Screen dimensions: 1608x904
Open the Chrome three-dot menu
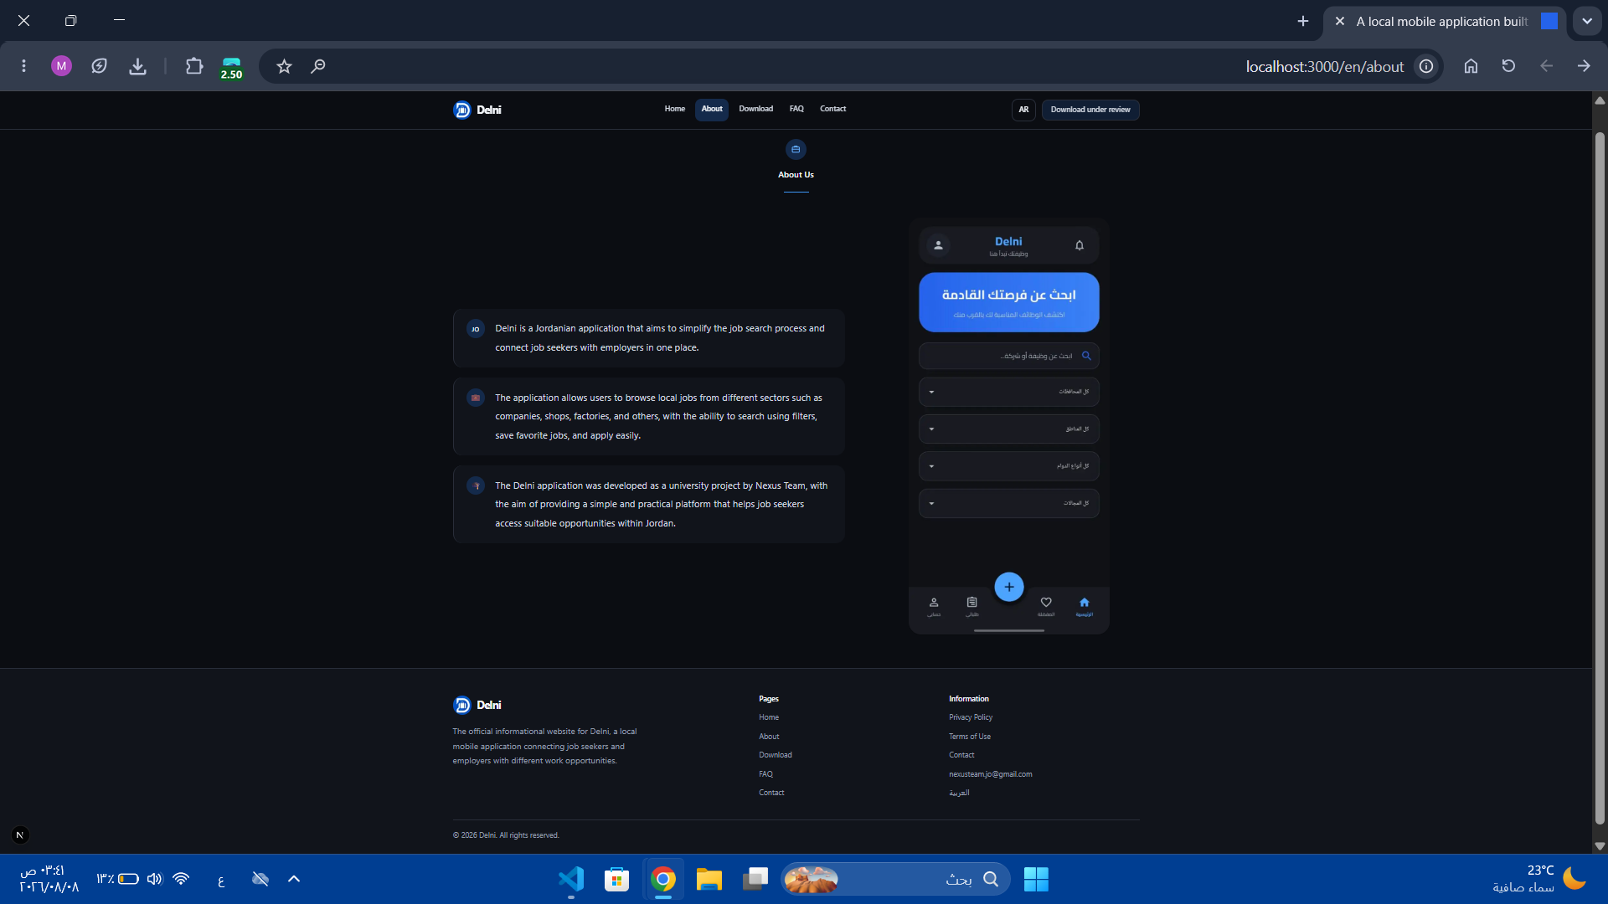[23, 66]
